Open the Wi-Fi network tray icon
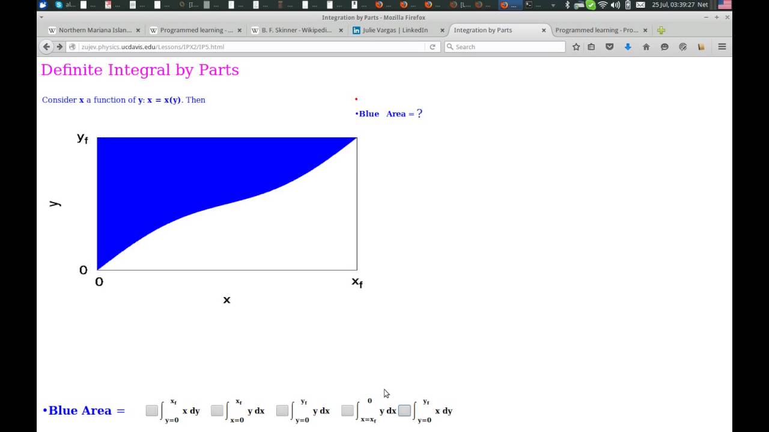This screenshot has width=769, height=432. pyautogui.click(x=603, y=5)
